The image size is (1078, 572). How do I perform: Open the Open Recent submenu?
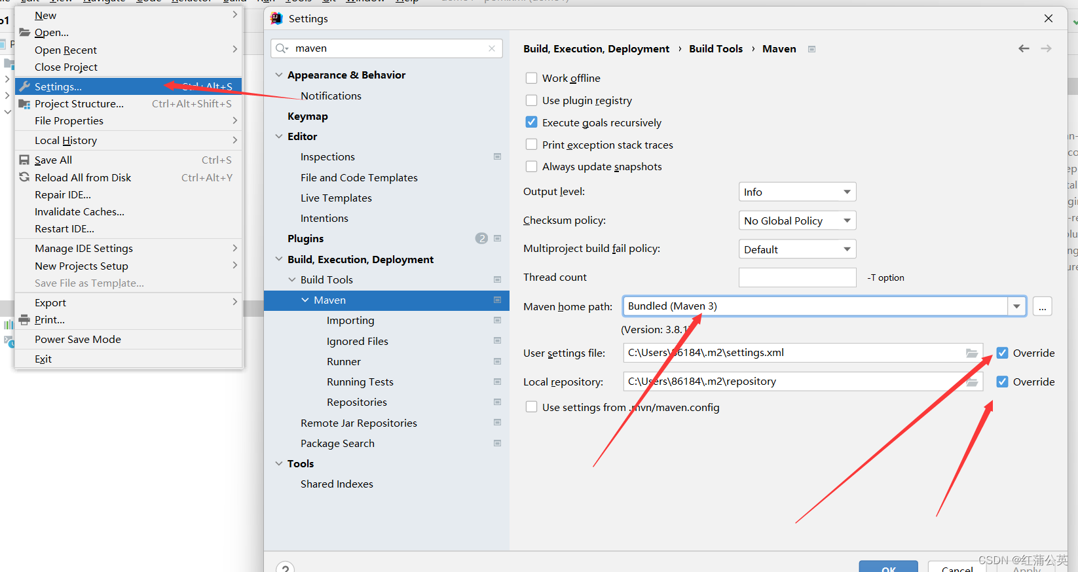coord(128,50)
